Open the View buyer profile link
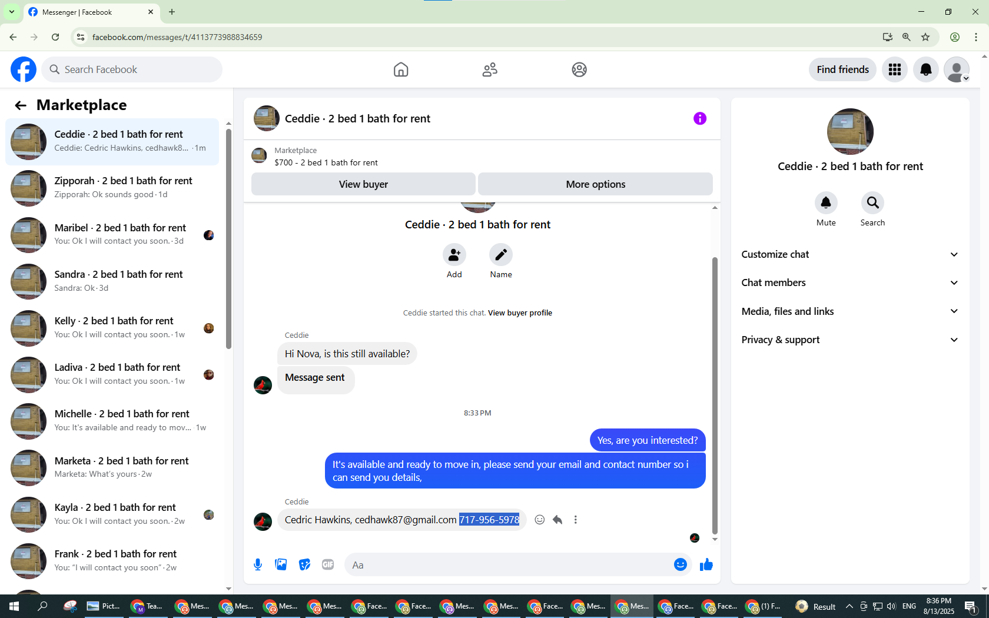This screenshot has height=618, width=989. click(520, 313)
